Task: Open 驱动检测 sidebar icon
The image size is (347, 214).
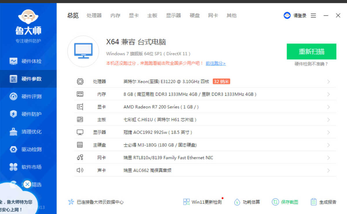Action: coord(14,149)
